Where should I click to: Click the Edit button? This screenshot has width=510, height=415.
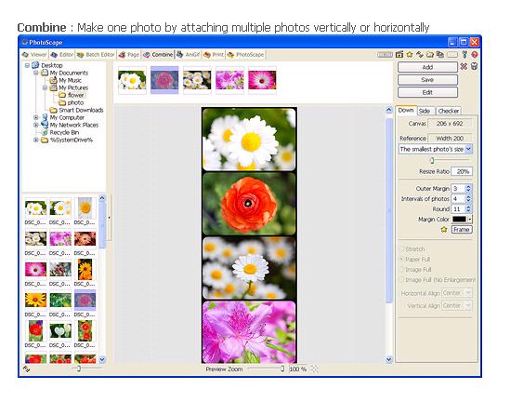427,92
